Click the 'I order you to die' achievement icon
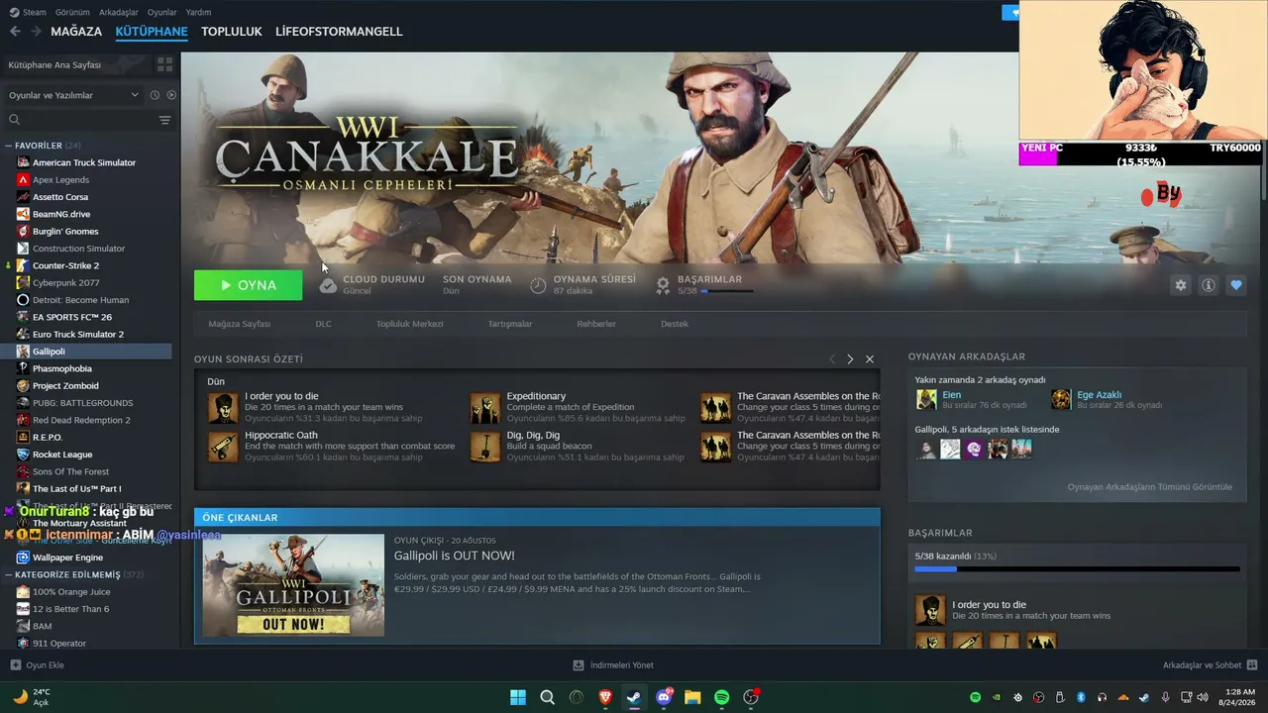 (x=223, y=408)
